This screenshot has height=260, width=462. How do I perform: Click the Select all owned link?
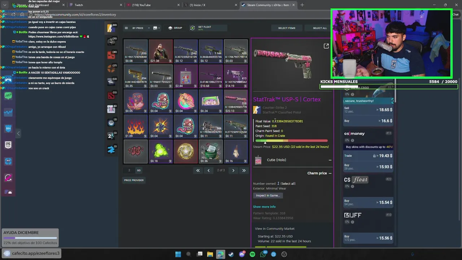pos(288,183)
